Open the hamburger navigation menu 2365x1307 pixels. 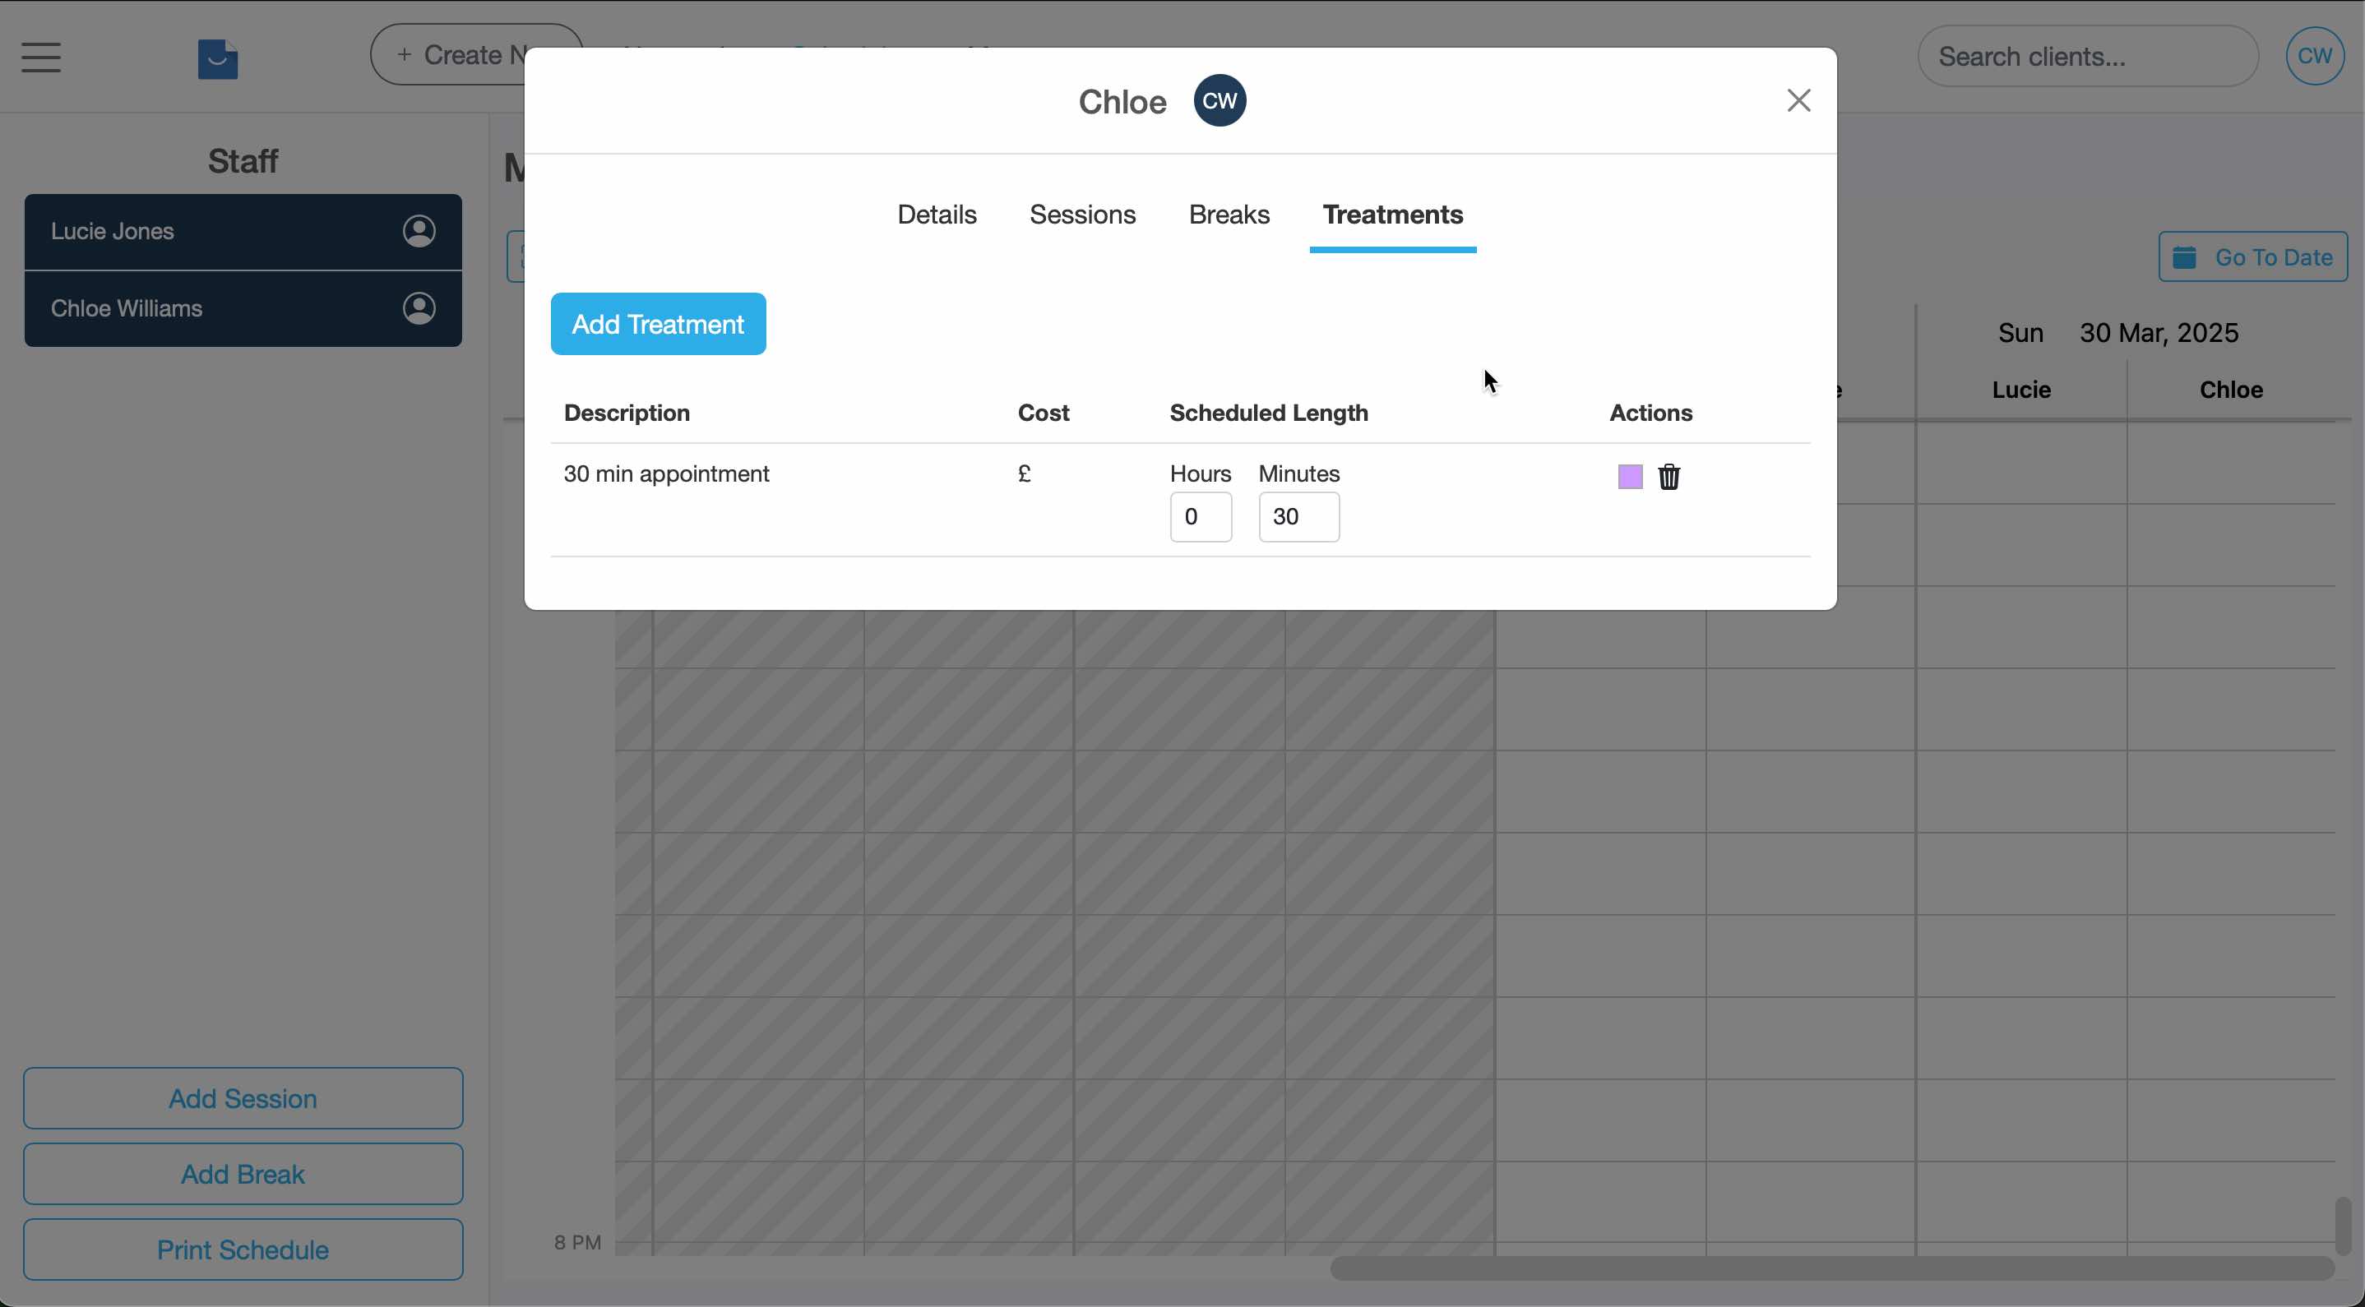click(40, 57)
